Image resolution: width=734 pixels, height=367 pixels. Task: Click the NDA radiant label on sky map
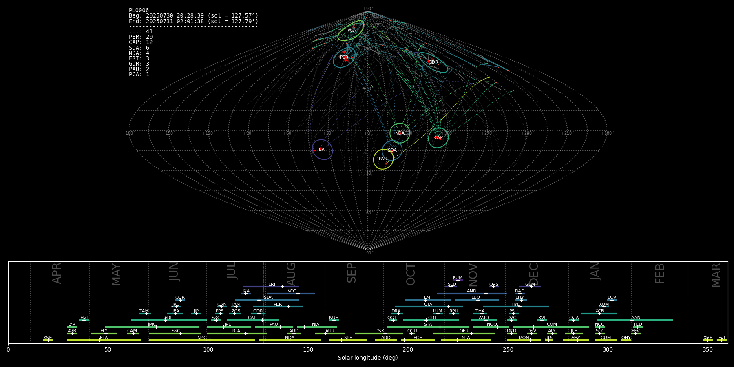[400, 133]
